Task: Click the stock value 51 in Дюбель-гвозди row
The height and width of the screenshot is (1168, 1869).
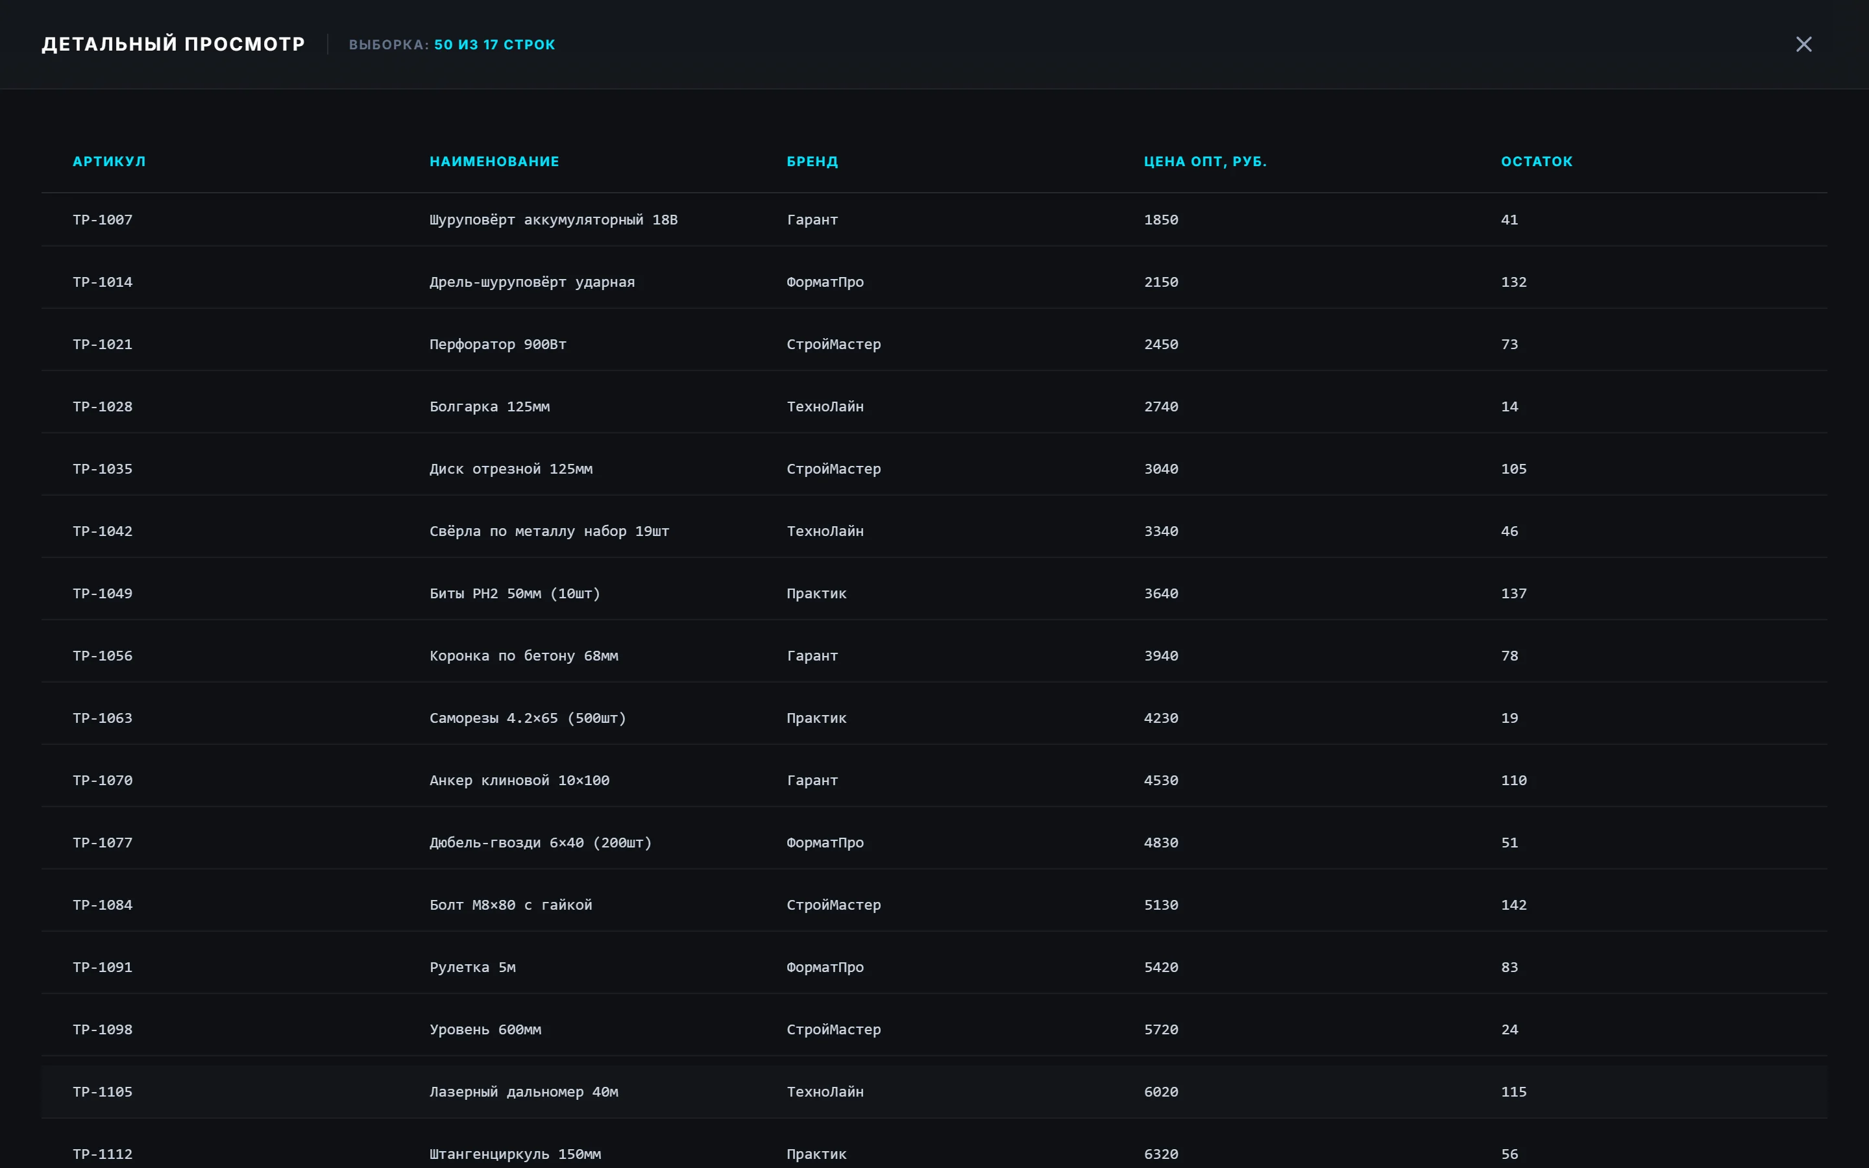Action: pyautogui.click(x=1509, y=843)
